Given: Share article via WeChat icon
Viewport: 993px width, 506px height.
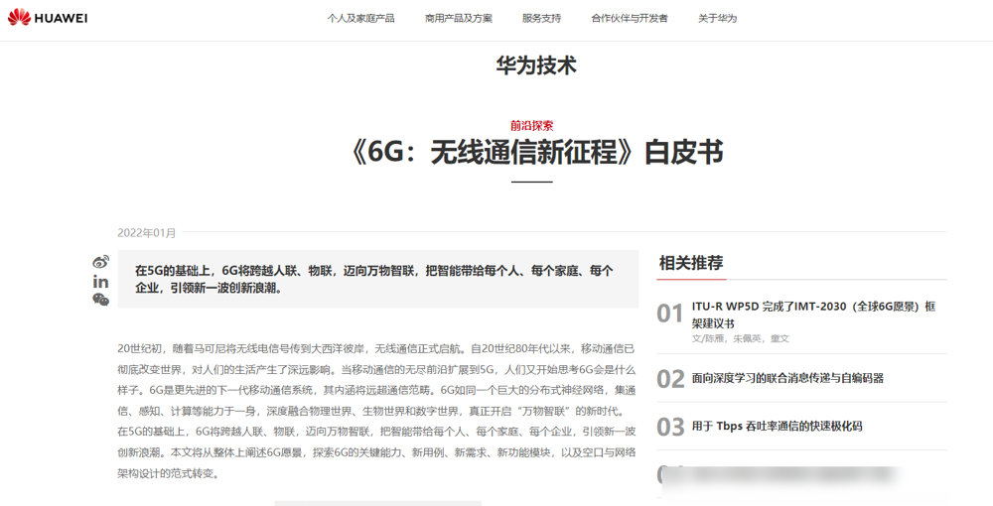Looking at the screenshot, I should click(100, 300).
